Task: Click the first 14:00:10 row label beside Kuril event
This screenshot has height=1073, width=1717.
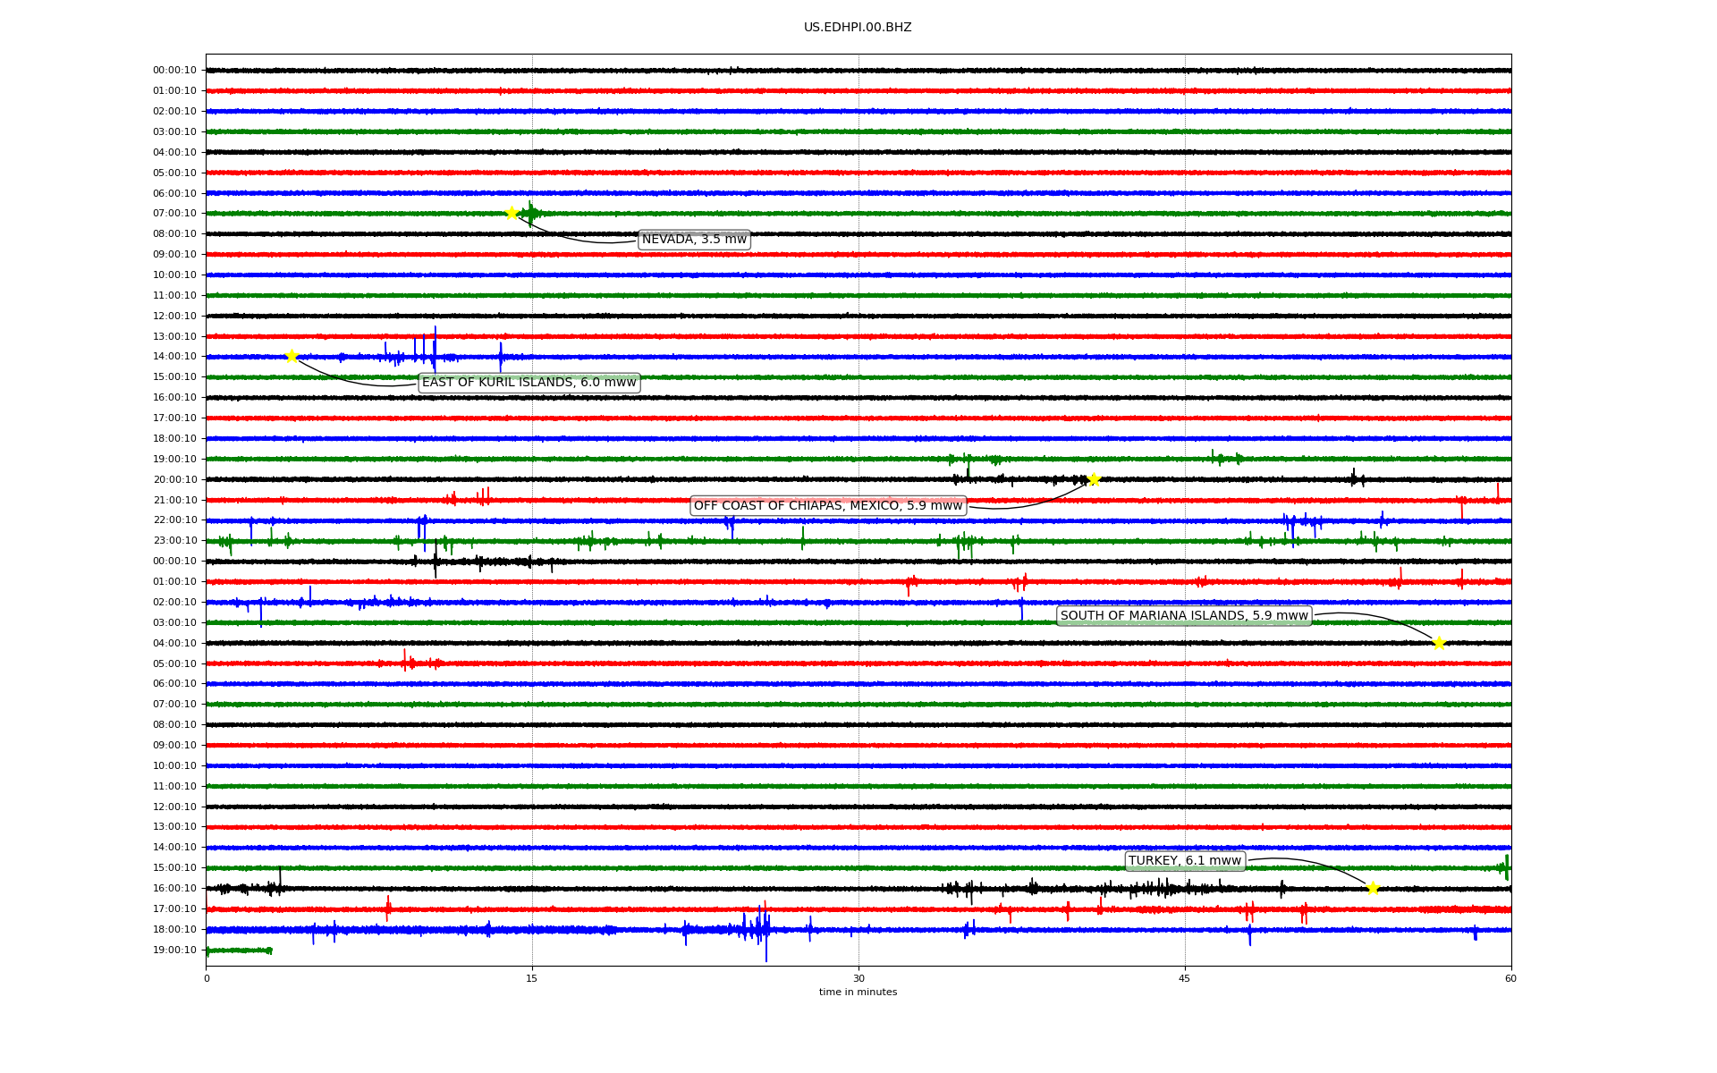Action: 174,357
